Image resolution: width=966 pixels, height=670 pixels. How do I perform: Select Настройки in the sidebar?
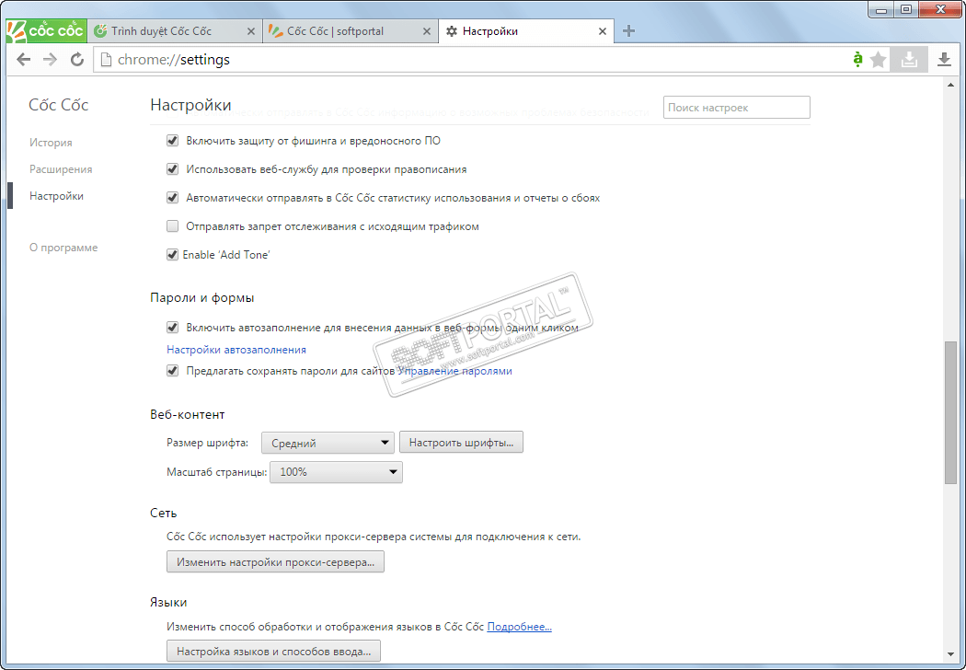[x=57, y=196]
